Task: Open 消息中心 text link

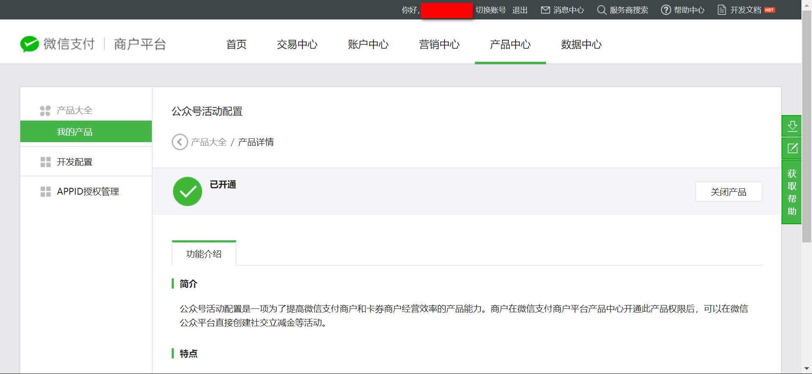Action: point(568,10)
